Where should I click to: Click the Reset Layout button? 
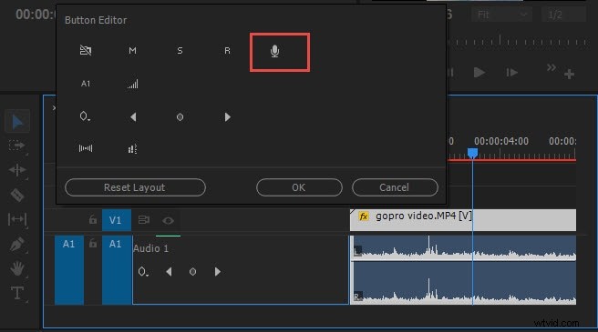tap(136, 187)
